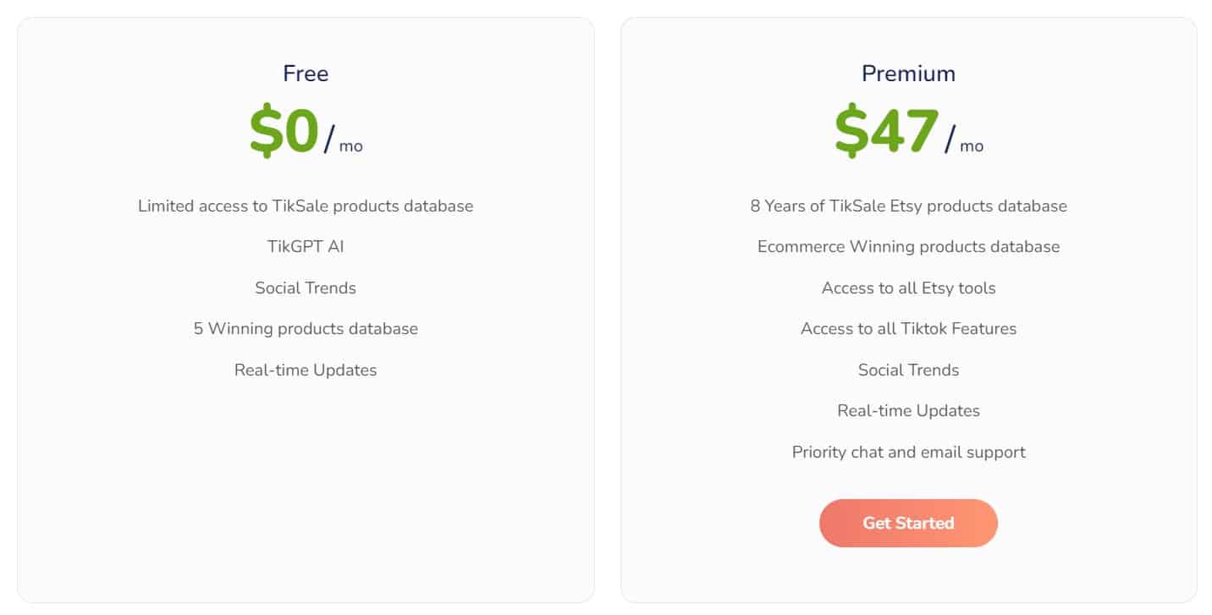Image resolution: width=1212 pixels, height=615 pixels.
Task: Select Real-time Updates in the Premium plan
Action: pos(907,410)
